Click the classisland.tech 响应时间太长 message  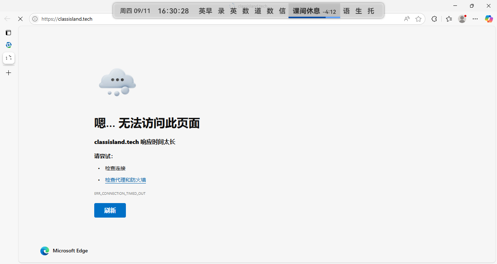(135, 142)
